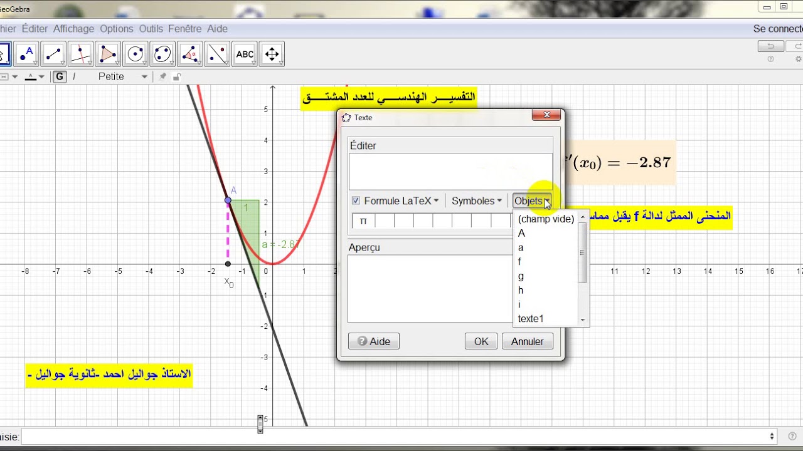The image size is (803, 451).
Task: Click the help icon under Undo
Action: (x=771, y=59)
